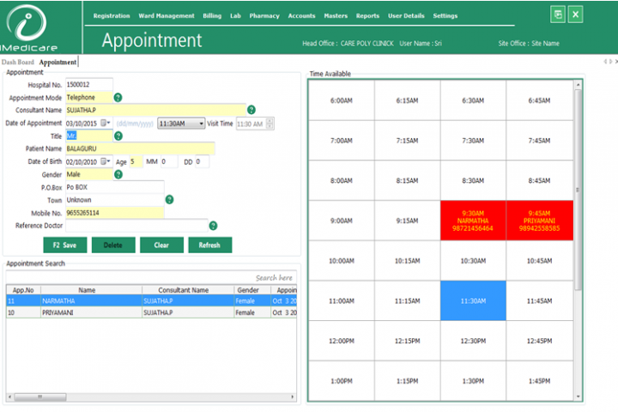Click help icon beside the Town field
618x412 pixels.
170,200
